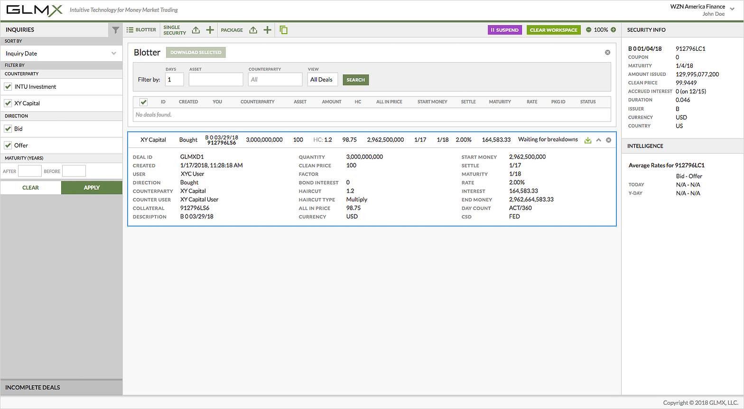The image size is (744, 409).
Task: Sort blotter by Rate column header
Action: pyautogui.click(x=532, y=102)
